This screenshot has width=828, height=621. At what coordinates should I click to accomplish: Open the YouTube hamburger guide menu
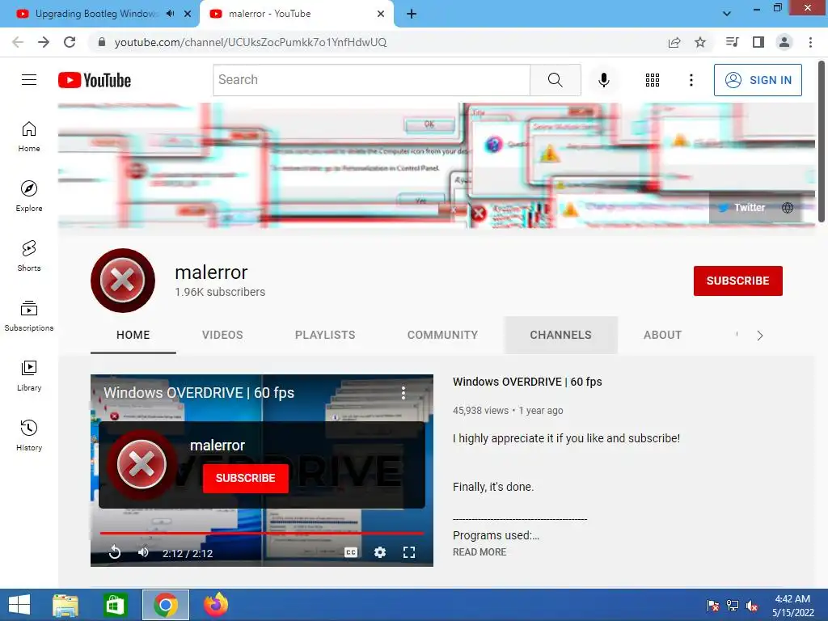[29, 80]
